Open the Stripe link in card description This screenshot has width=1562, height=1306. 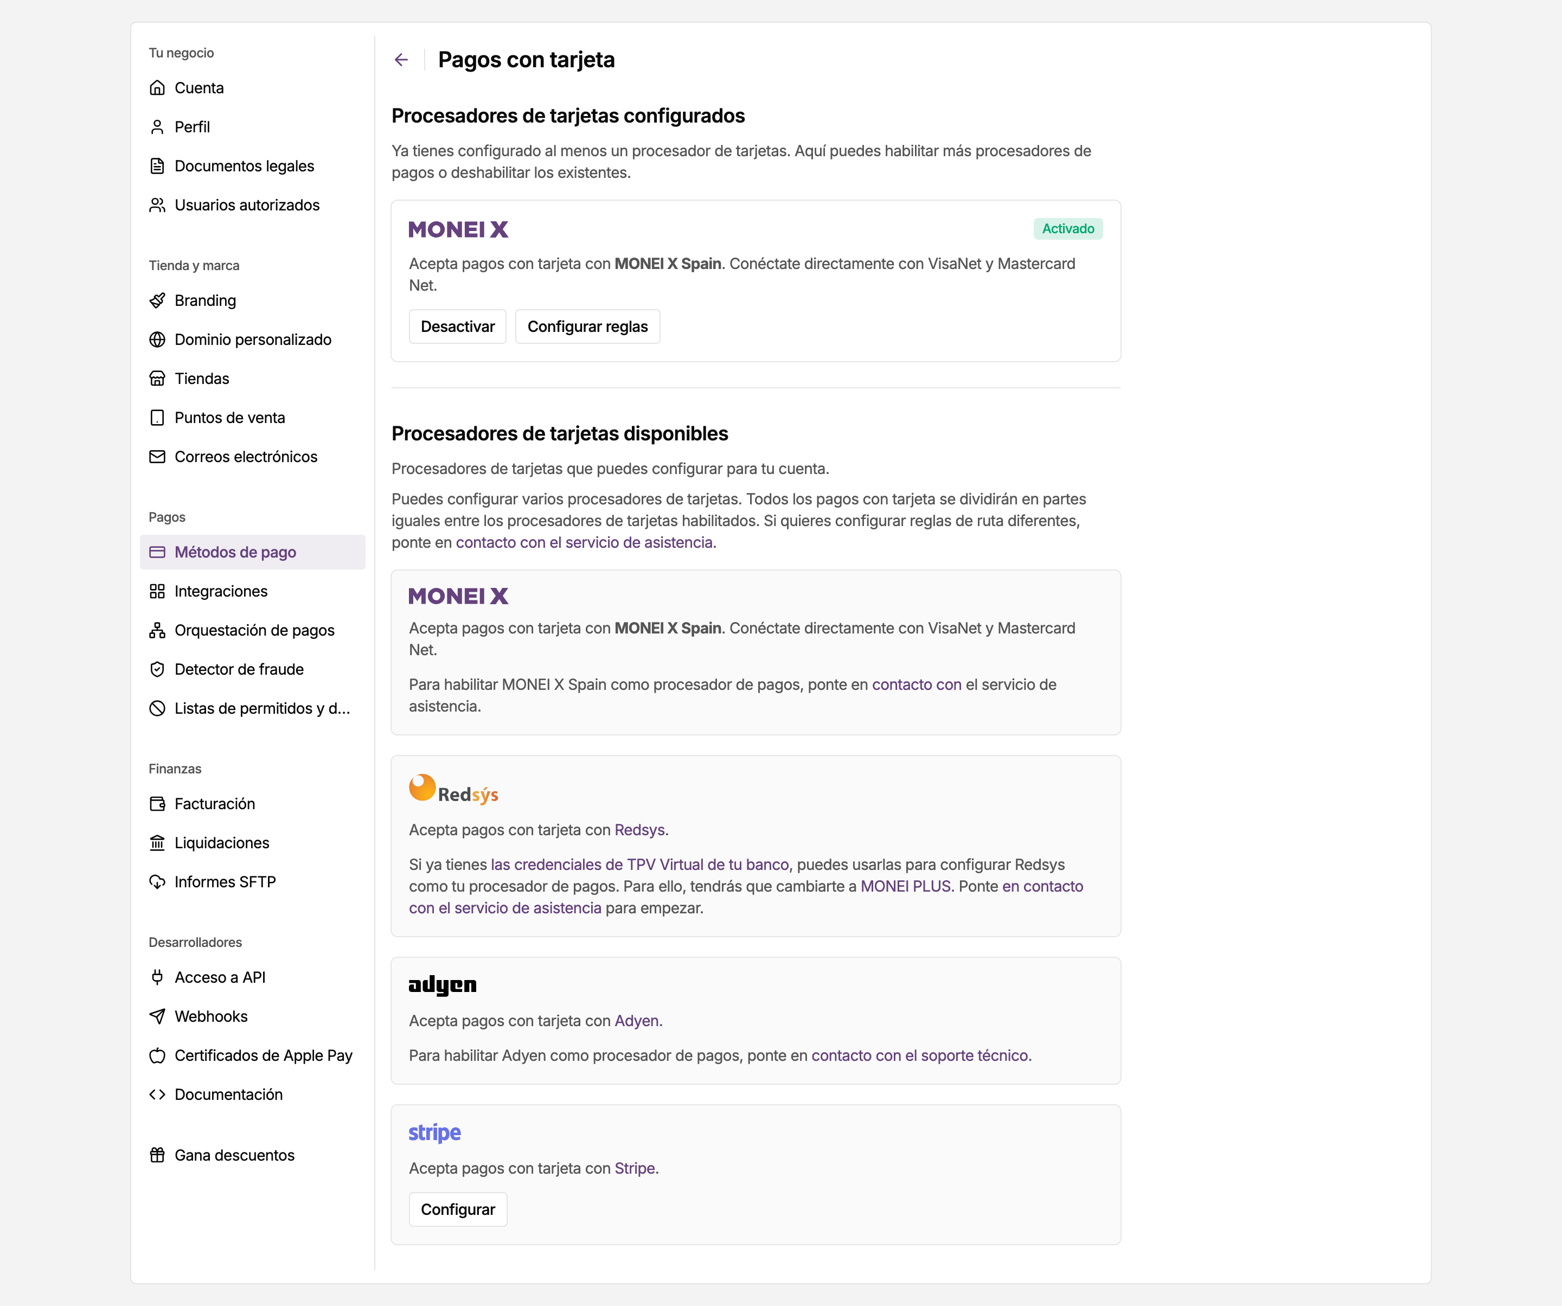635,1168
